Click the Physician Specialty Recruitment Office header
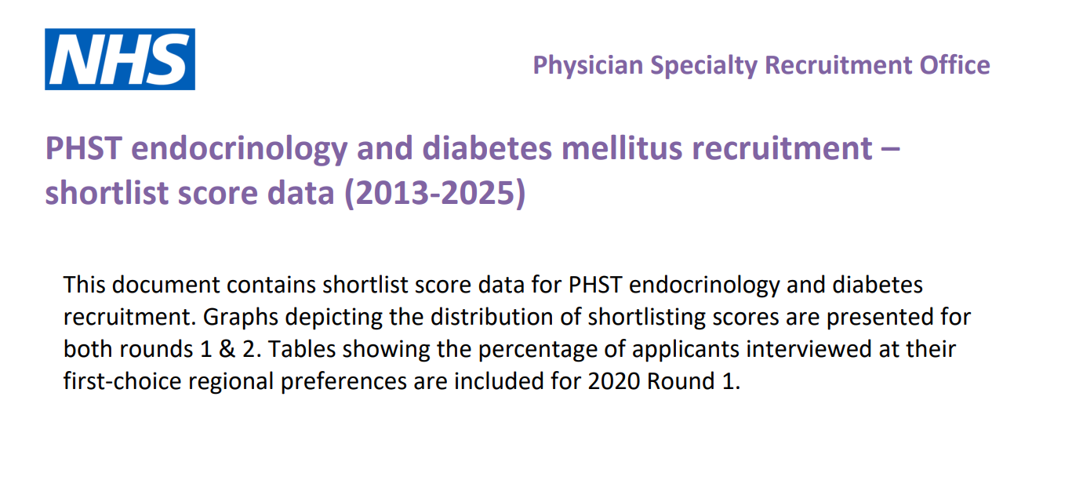Image resolution: width=1083 pixels, height=502 pixels. point(761,64)
